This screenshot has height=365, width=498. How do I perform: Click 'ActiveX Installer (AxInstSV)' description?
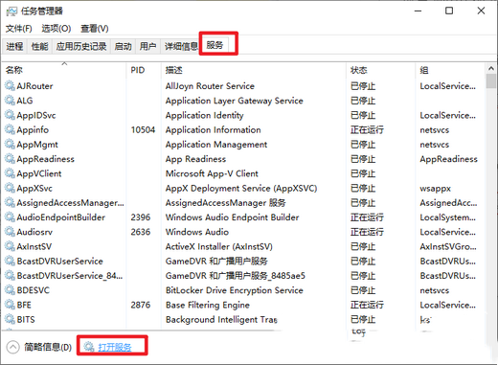click(219, 246)
